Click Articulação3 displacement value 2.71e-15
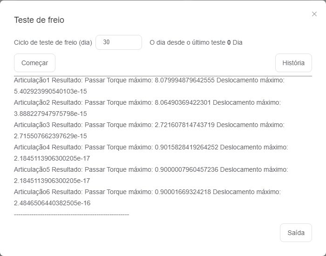This screenshot has height=256, width=326. [x=50, y=136]
